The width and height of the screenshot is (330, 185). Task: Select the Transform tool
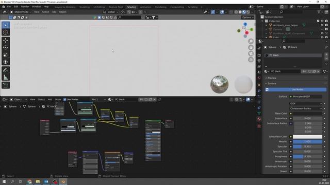(x=6, y=62)
